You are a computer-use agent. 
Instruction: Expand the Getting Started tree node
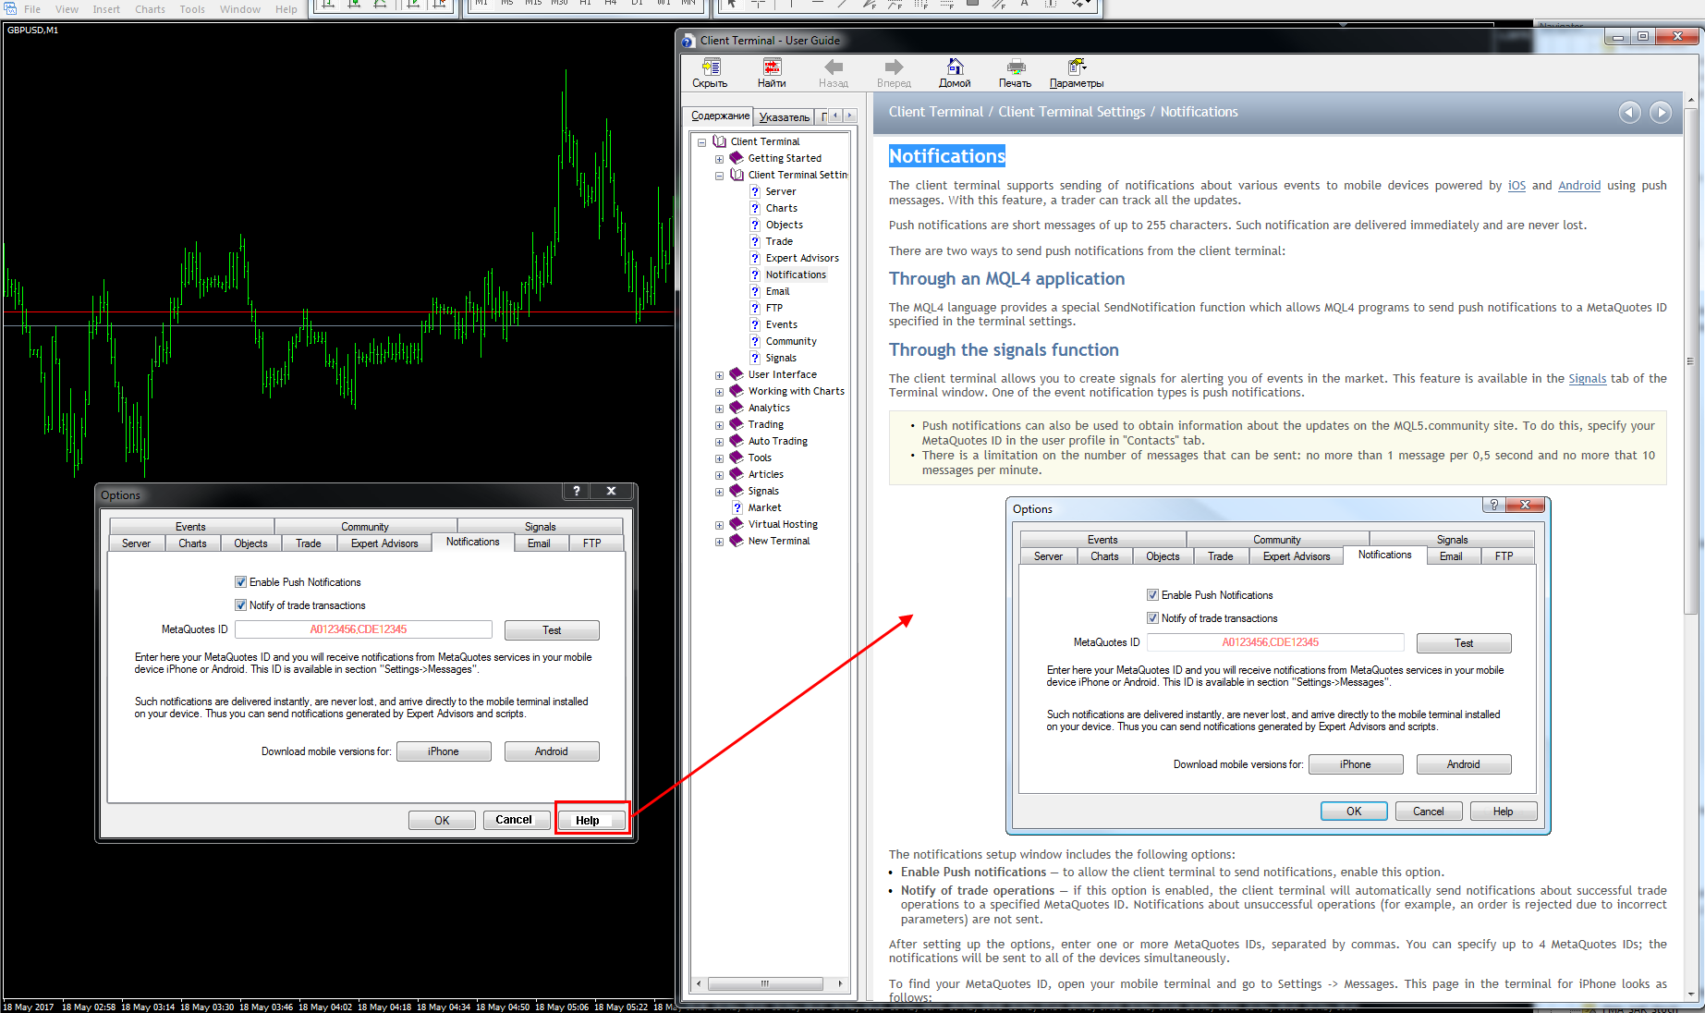(x=719, y=159)
